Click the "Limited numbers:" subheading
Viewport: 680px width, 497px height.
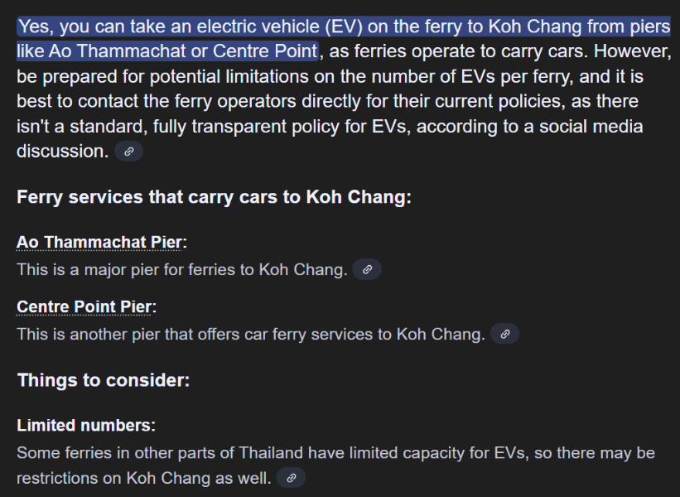(x=86, y=426)
